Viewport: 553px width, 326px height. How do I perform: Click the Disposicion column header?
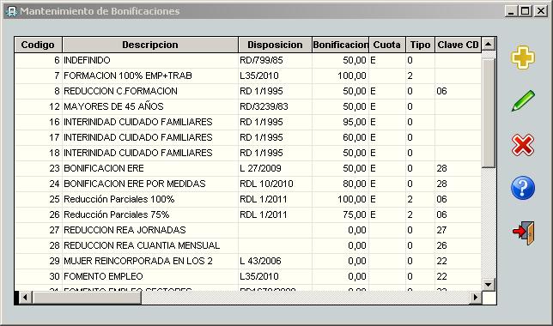click(275, 45)
